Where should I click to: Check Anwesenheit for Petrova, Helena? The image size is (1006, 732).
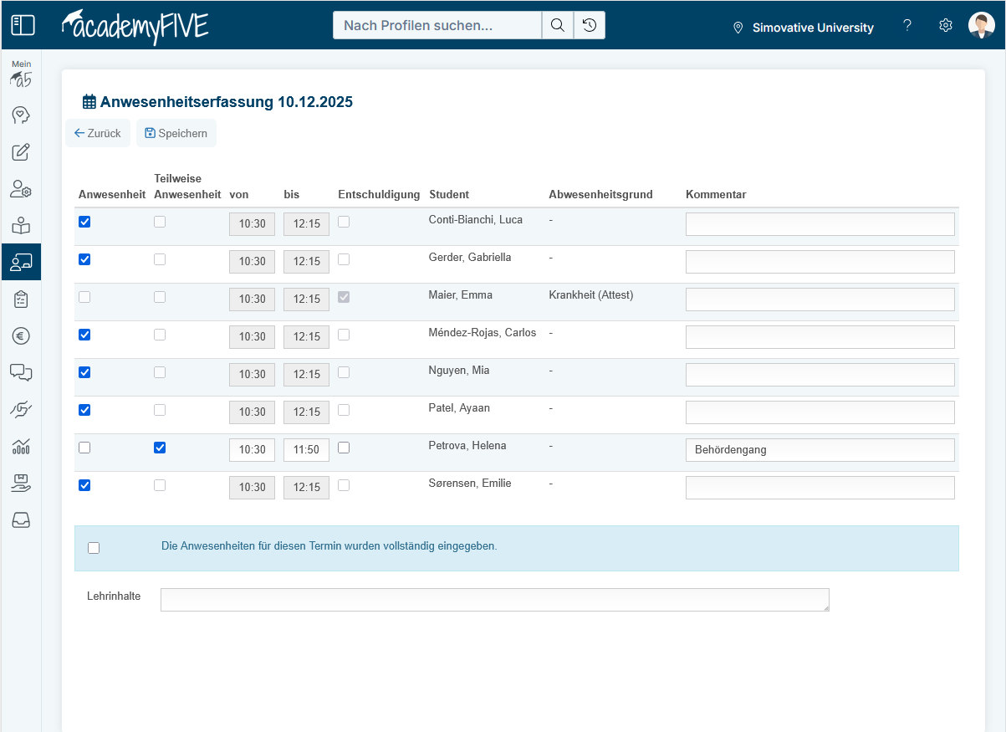(x=84, y=448)
